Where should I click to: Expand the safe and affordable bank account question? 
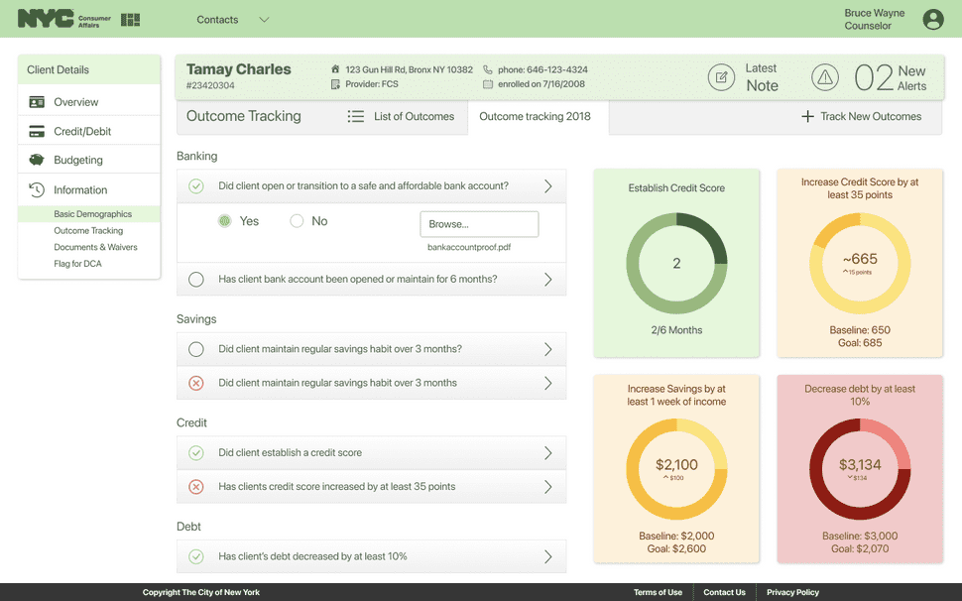371,185
